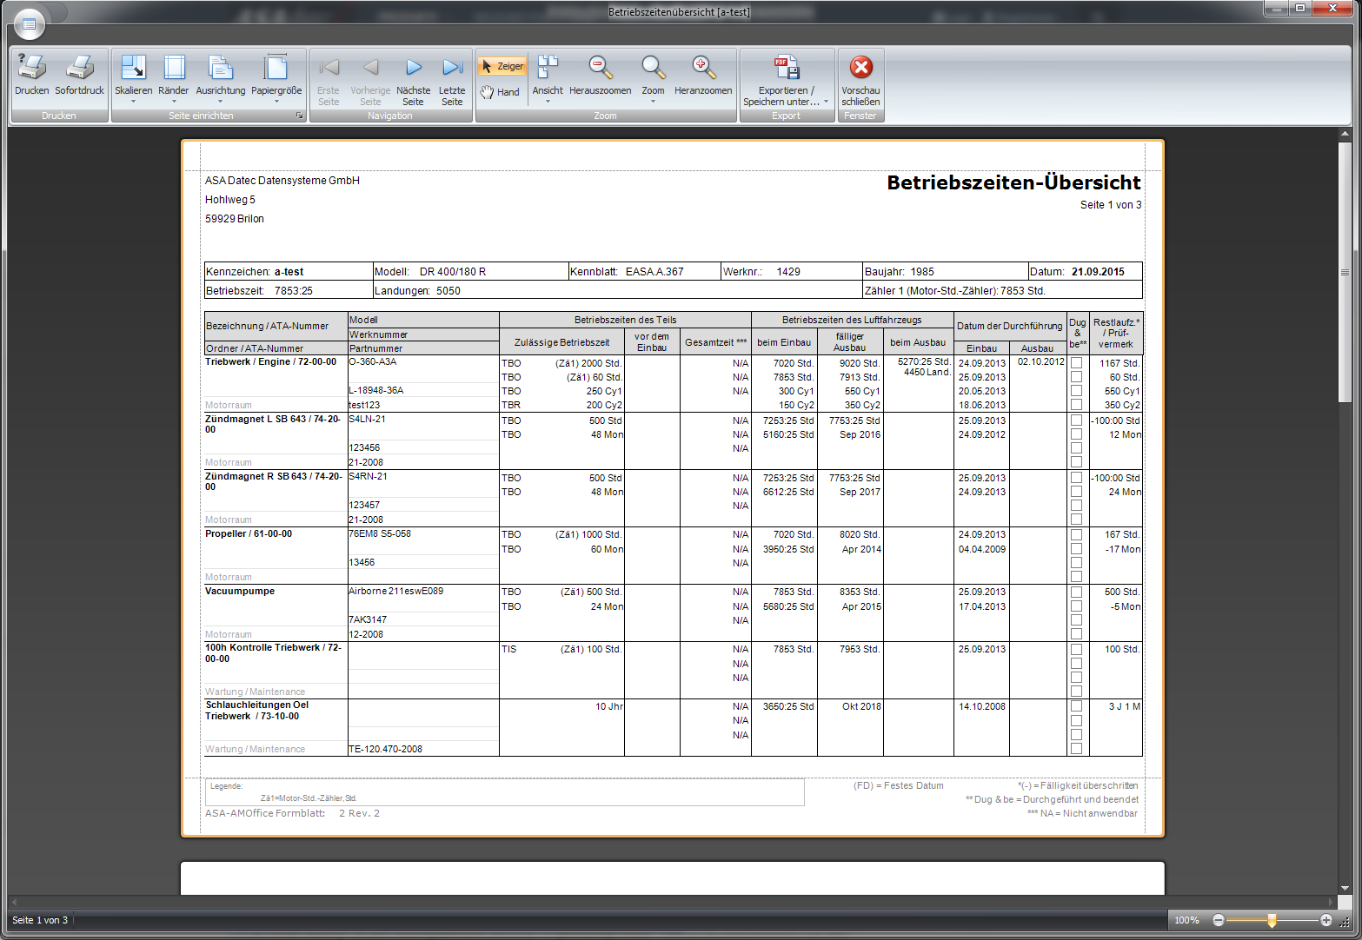The height and width of the screenshot is (940, 1362).
Task: Click the serial number 'L-18948-36A'
Action: [x=376, y=390]
